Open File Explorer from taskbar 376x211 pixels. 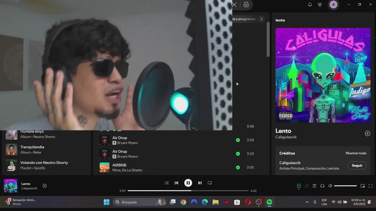(216, 202)
